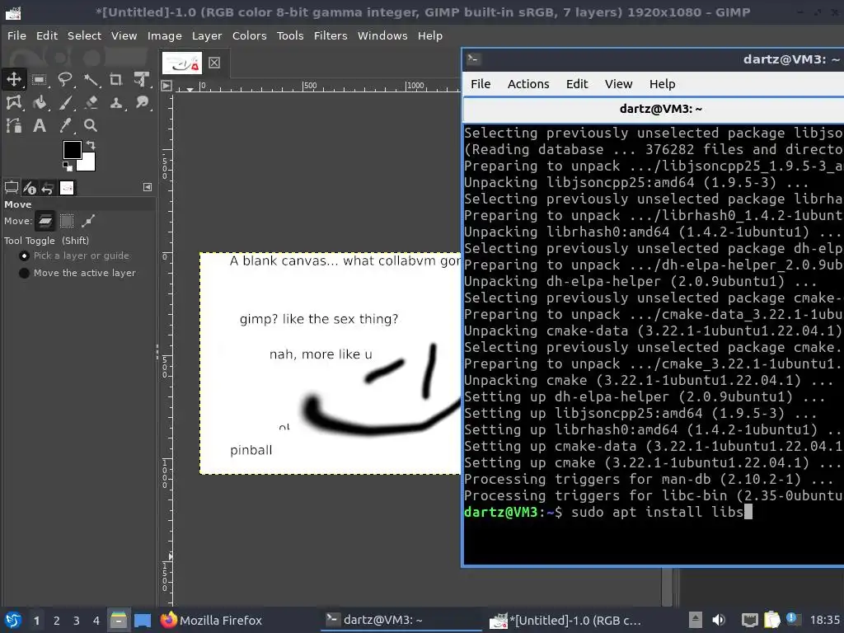Open GIMP Colors menu
Screen dimensions: 844x633
249,35
